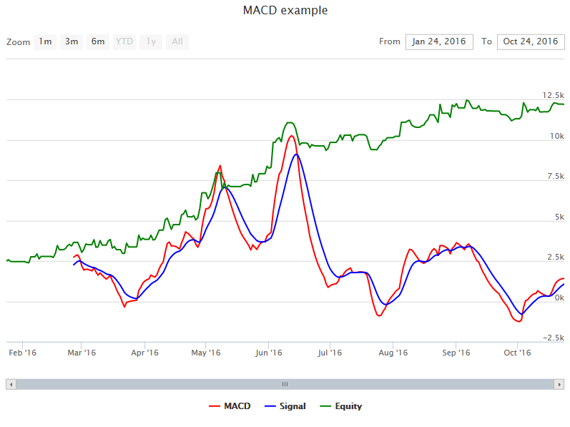Click the Mar '16 x-axis label
This screenshot has height=427, width=570.
[x=82, y=353]
